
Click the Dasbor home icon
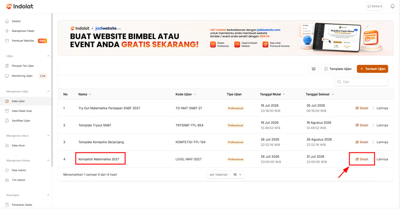click(x=7, y=21)
